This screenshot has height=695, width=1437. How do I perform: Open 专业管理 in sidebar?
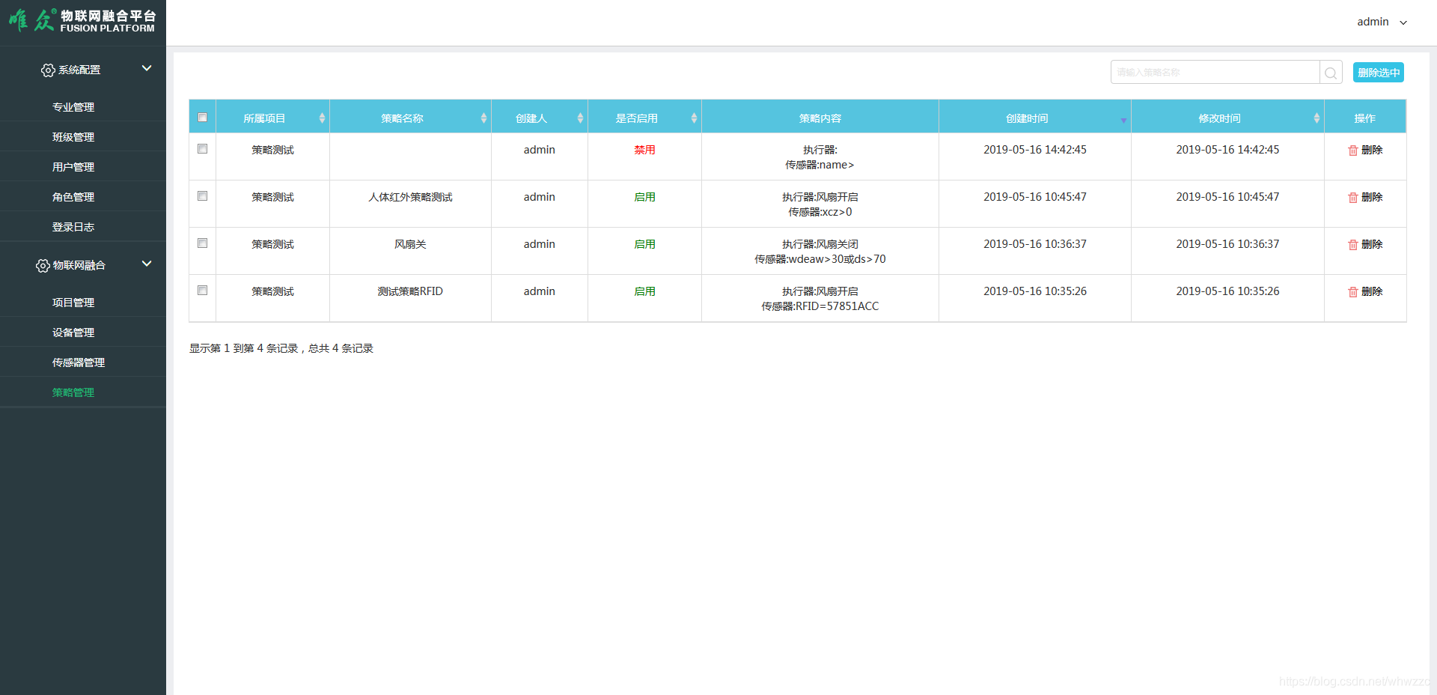[73, 107]
